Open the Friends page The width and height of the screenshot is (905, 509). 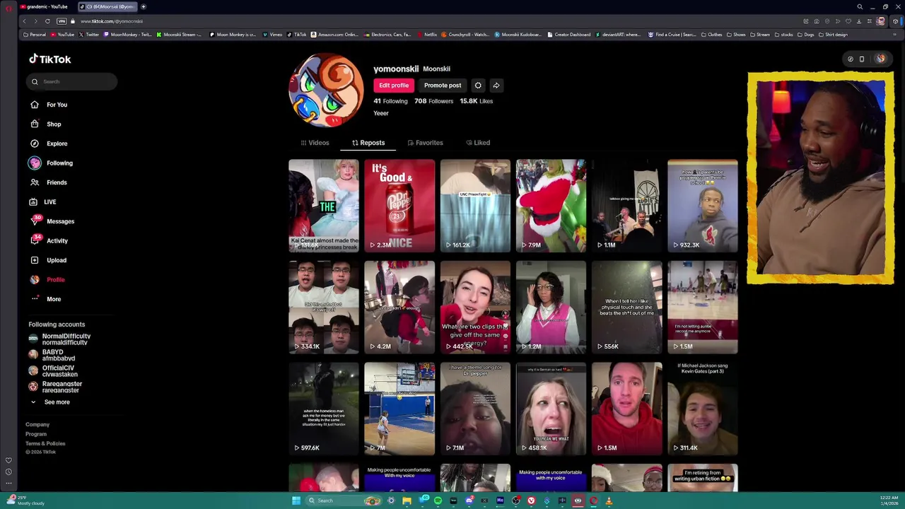click(x=48, y=182)
